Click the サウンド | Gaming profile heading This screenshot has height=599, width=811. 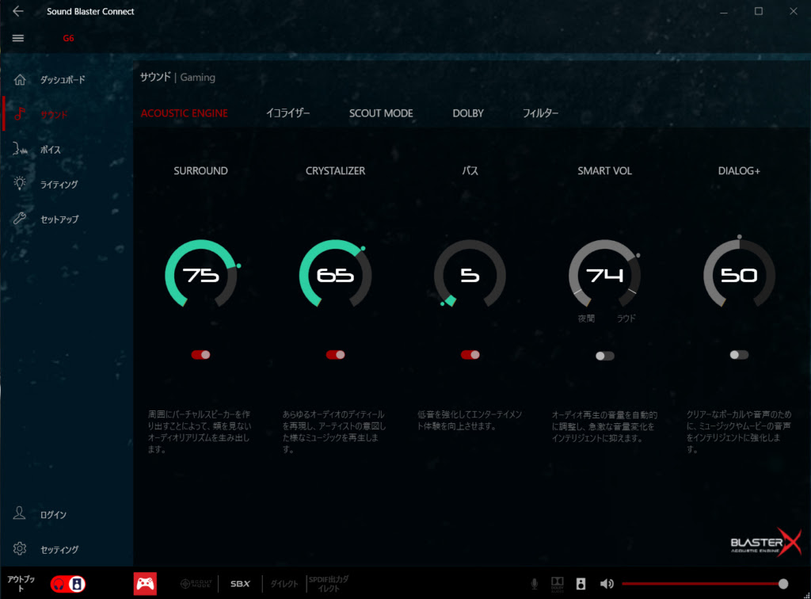(x=177, y=78)
